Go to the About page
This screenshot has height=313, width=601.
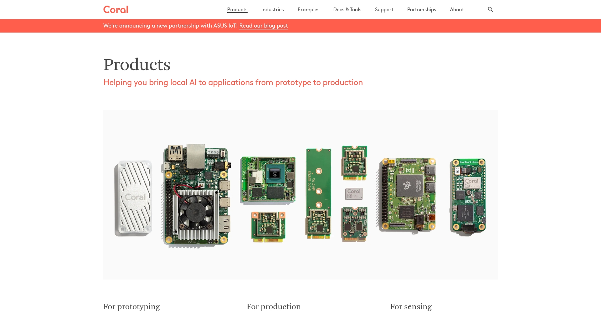coord(457,9)
